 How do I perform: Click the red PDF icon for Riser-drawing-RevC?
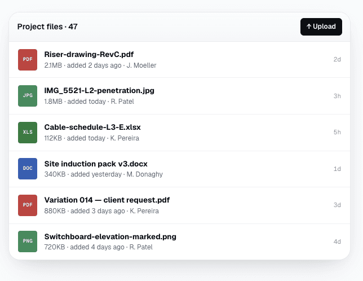tap(28, 60)
